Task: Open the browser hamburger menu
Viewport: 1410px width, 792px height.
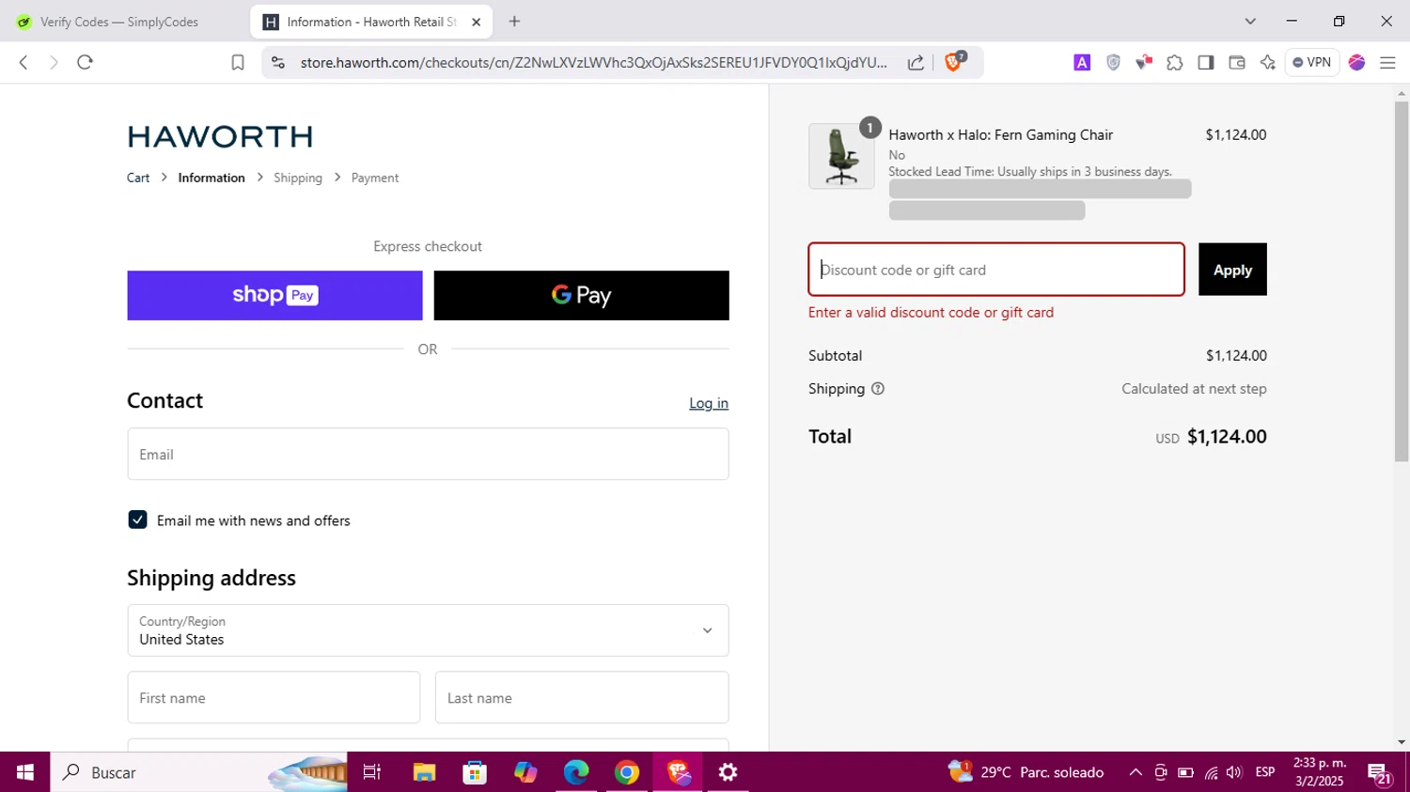Action: [1387, 62]
